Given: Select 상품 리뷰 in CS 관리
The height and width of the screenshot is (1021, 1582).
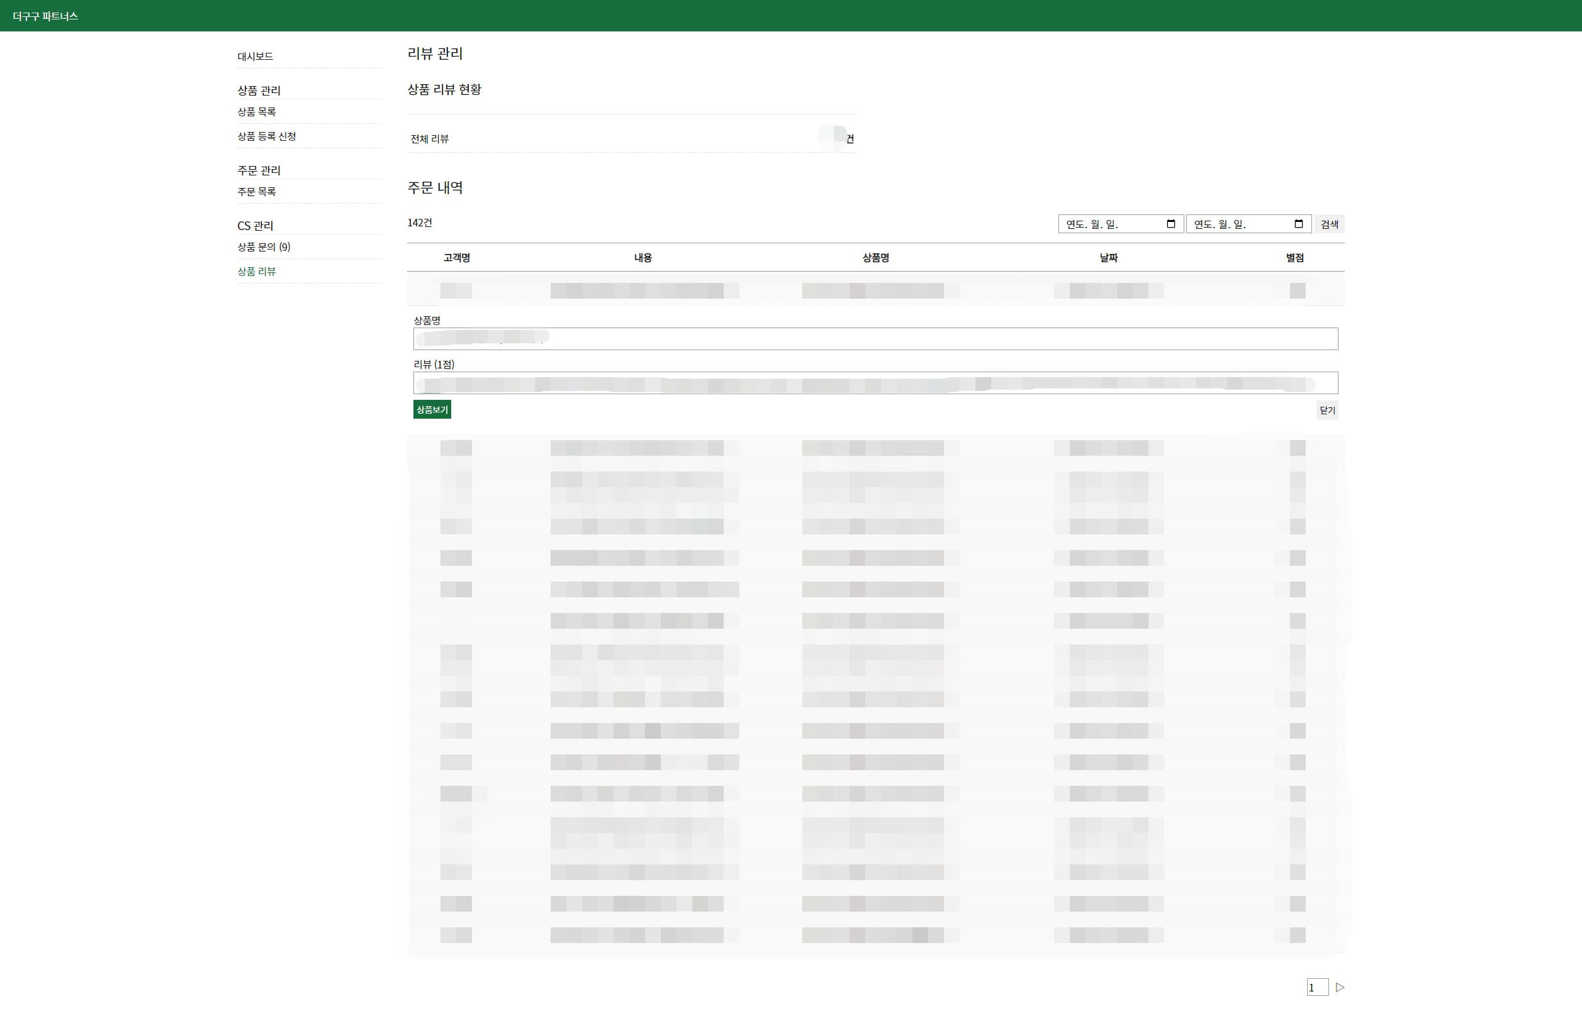Looking at the screenshot, I should pos(257,271).
